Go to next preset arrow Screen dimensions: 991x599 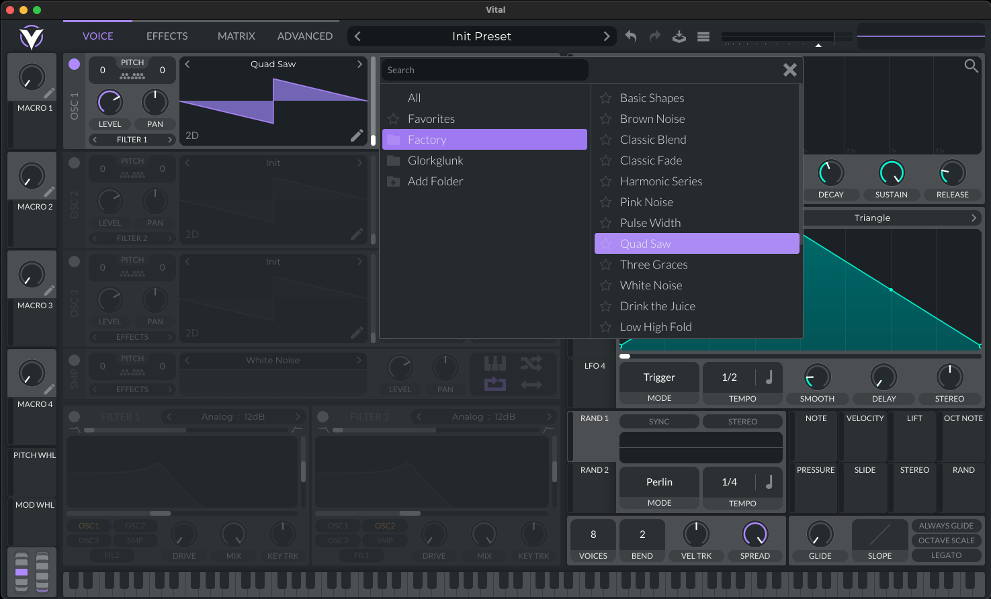[607, 36]
